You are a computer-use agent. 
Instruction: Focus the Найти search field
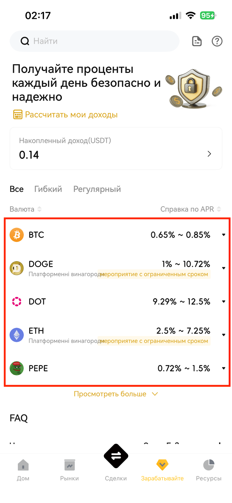tap(94, 41)
